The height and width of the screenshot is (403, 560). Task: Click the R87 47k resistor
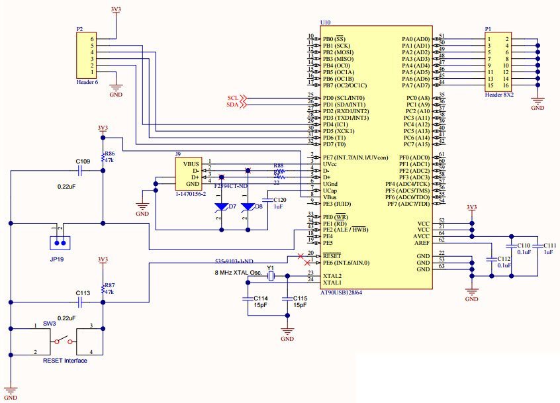[103, 289]
